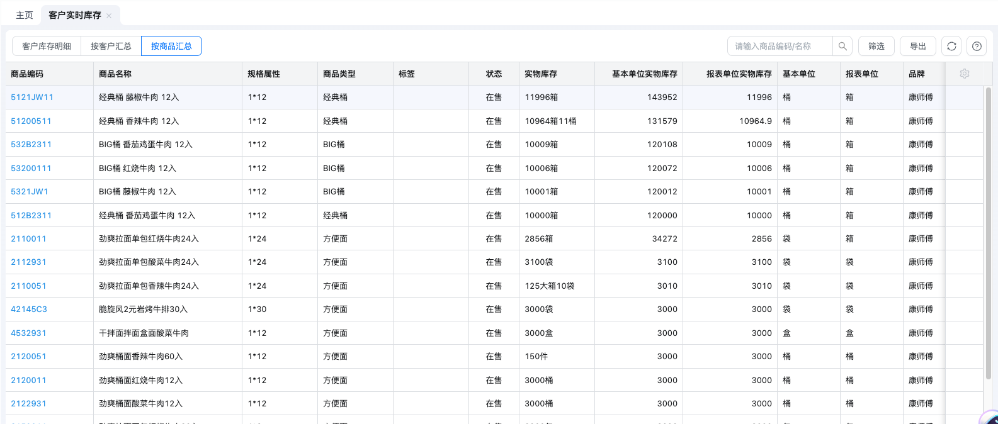Click the 筛选 button
Viewport: 998px width, 424px height.
coord(876,46)
